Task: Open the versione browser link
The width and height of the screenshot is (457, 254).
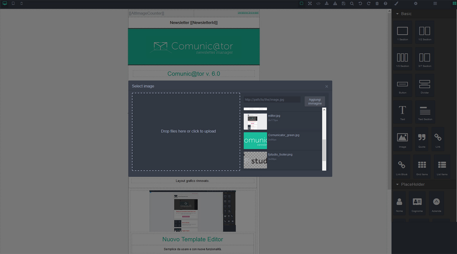Action: point(248,13)
